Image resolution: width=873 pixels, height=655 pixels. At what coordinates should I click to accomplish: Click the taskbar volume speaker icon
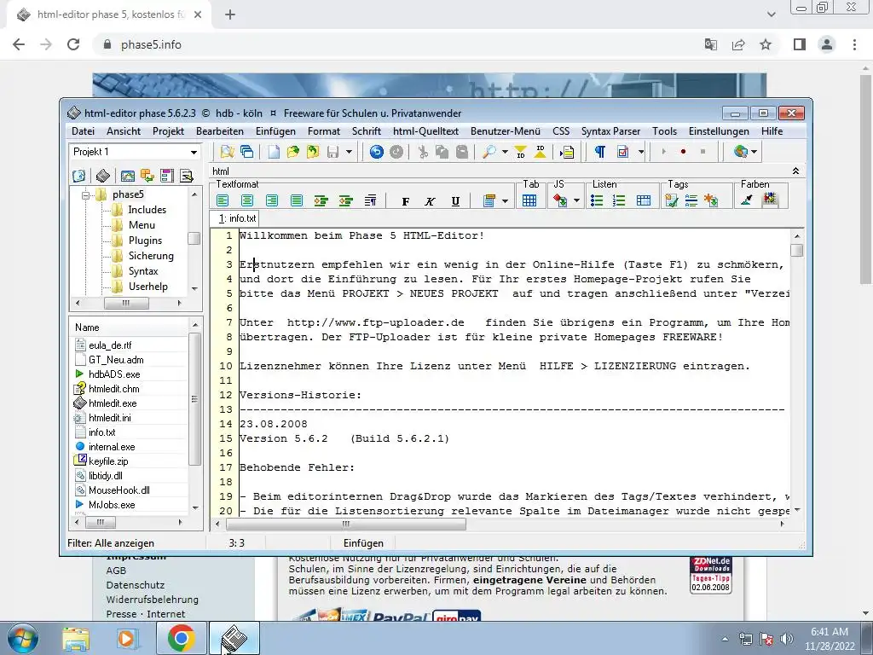point(787,639)
